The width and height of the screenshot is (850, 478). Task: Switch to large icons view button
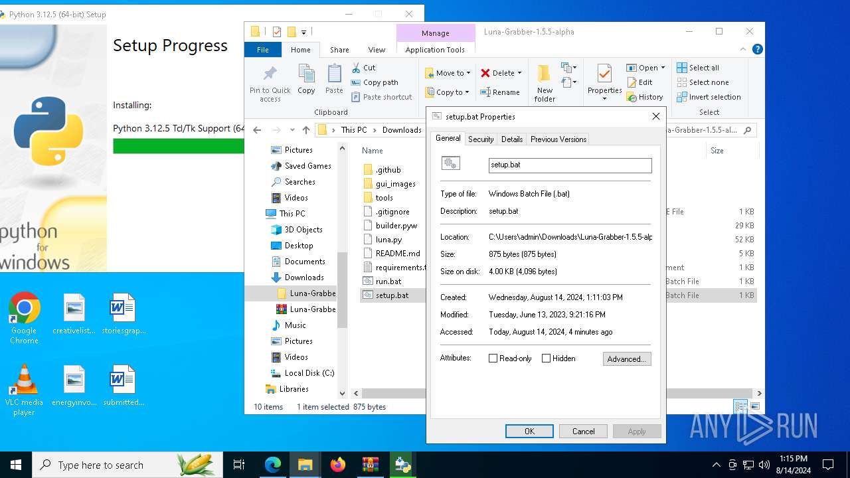(755, 406)
